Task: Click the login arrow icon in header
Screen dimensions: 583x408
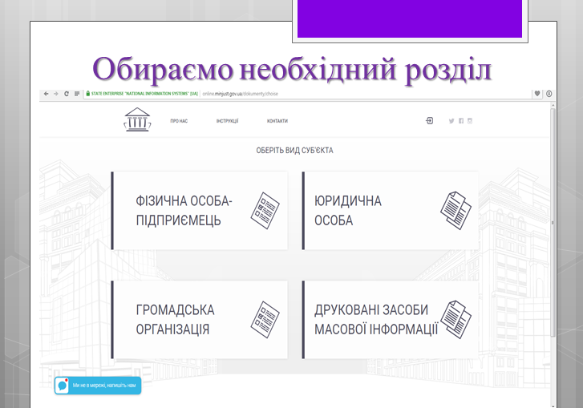Action: click(x=430, y=121)
